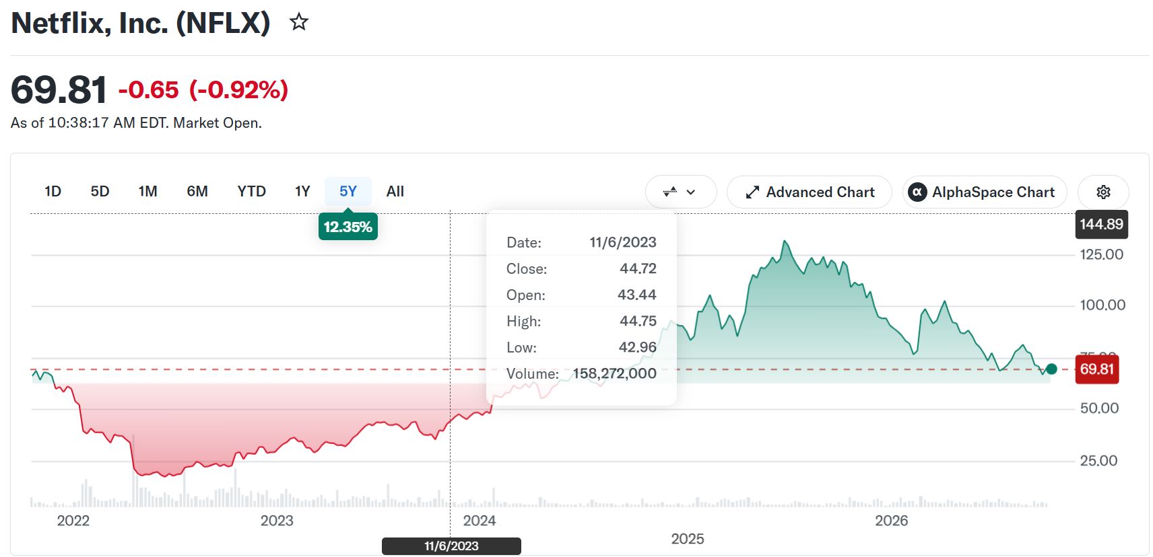Open chart settings gear icon

[1103, 192]
